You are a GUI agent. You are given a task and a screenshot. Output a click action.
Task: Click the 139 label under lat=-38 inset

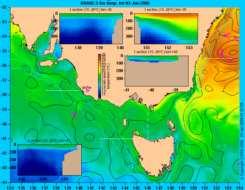point(99,47)
